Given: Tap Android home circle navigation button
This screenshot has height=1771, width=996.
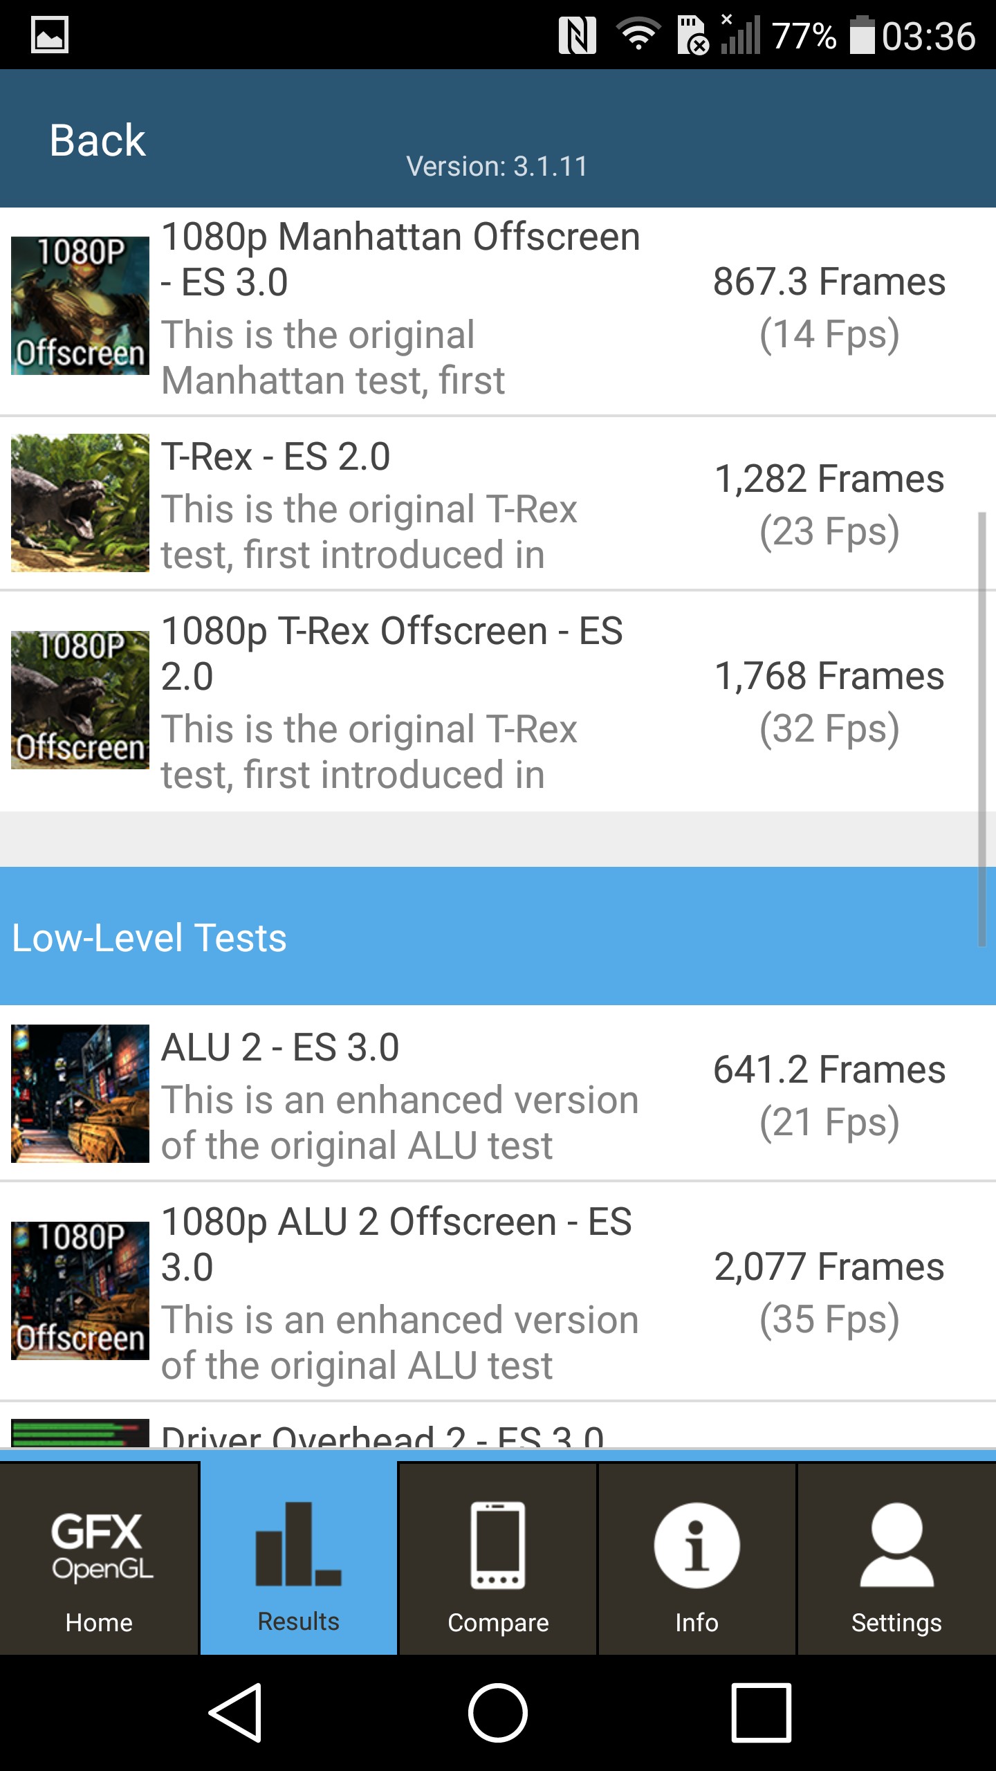Looking at the screenshot, I should pyautogui.click(x=498, y=1713).
